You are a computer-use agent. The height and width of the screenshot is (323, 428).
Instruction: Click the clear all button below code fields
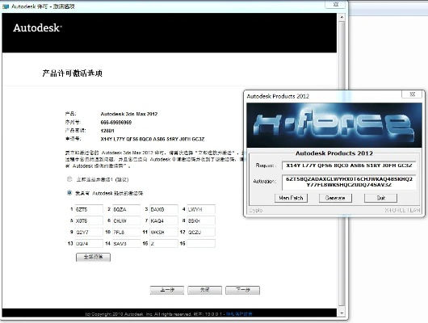[x=93, y=258]
